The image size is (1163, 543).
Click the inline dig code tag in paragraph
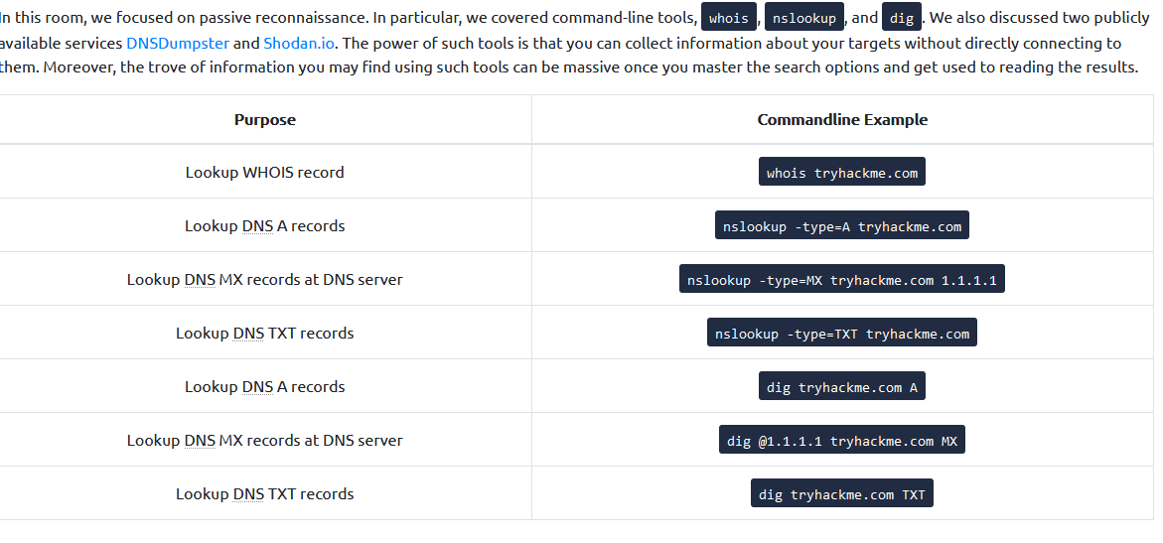coord(901,18)
